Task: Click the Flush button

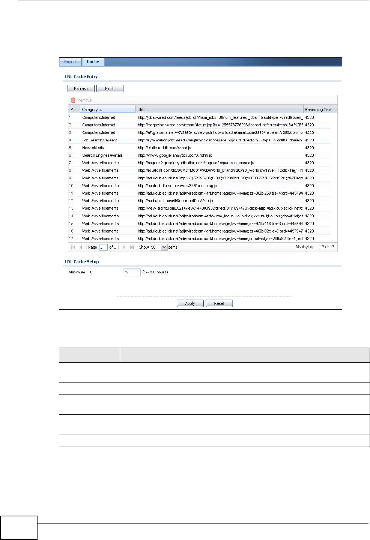Action: point(110,88)
